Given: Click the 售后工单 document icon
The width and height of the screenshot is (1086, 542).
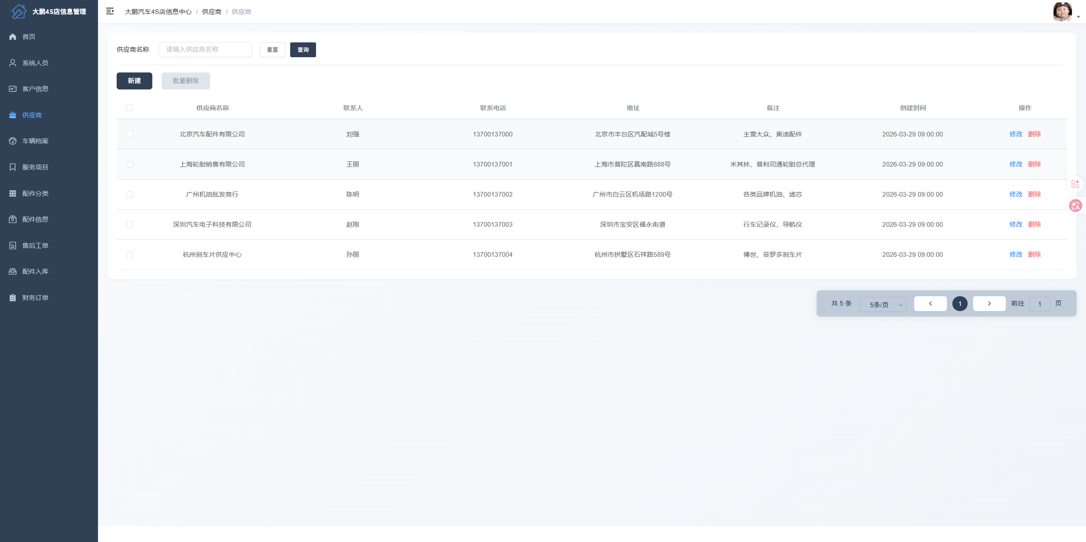Looking at the screenshot, I should (x=13, y=246).
